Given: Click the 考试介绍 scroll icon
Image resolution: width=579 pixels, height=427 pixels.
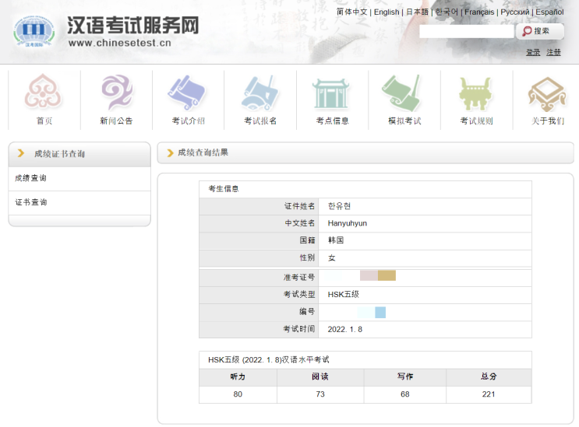Looking at the screenshot, I should coord(186,93).
